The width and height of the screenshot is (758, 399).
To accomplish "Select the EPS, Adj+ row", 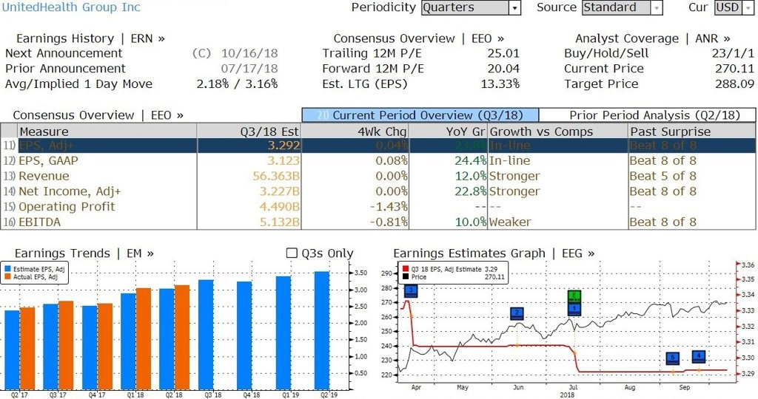I will pos(378,146).
